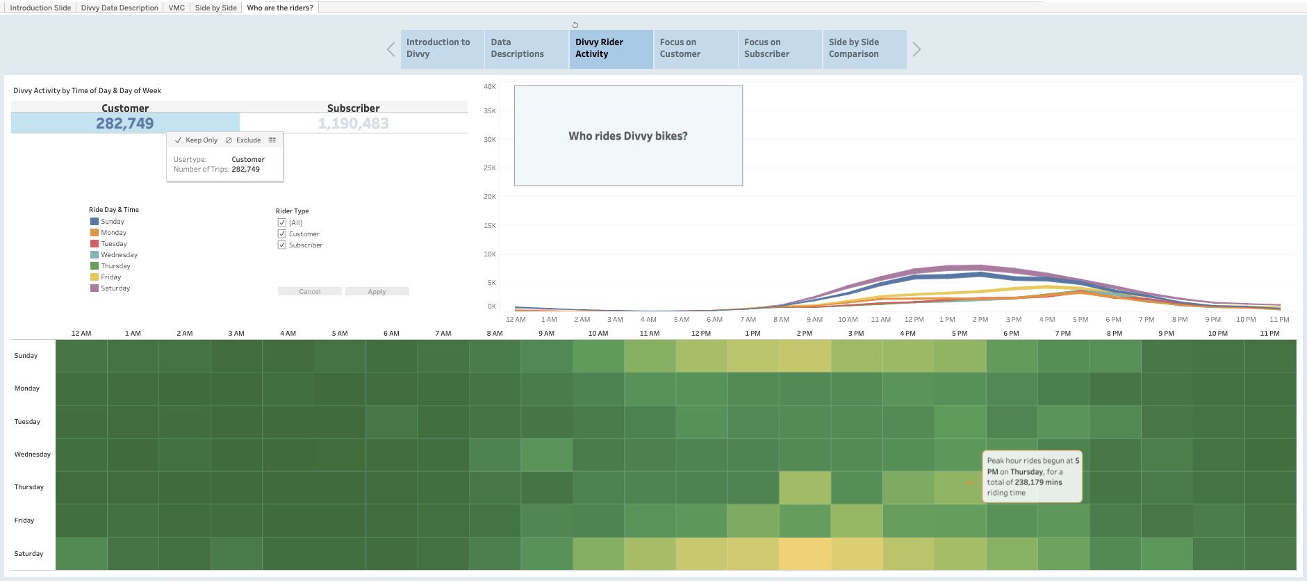1307x581 pixels.
Task: Click the Monday row label in heatmap
Action: tap(27, 388)
